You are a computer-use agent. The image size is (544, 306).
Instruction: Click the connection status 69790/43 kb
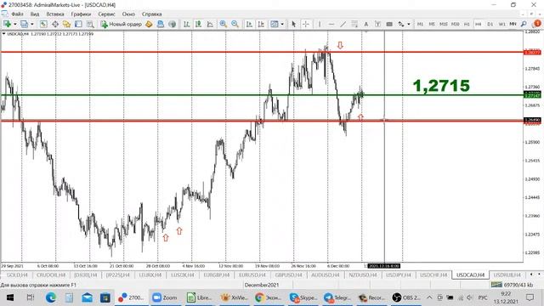[512, 285]
